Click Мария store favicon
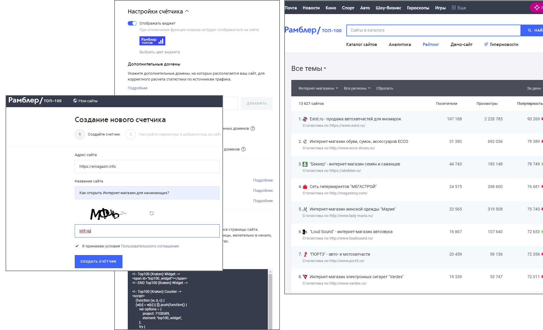 point(305,209)
